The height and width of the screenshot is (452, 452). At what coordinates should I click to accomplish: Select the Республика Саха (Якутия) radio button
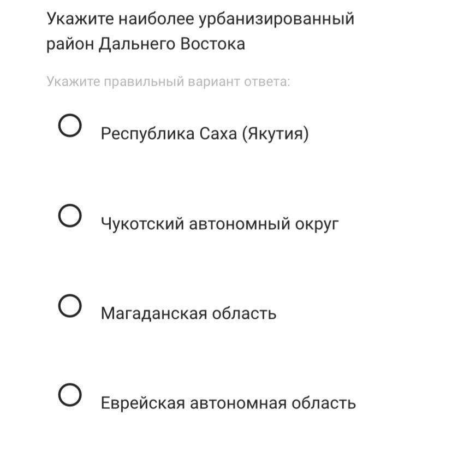click(x=70, y=126)
